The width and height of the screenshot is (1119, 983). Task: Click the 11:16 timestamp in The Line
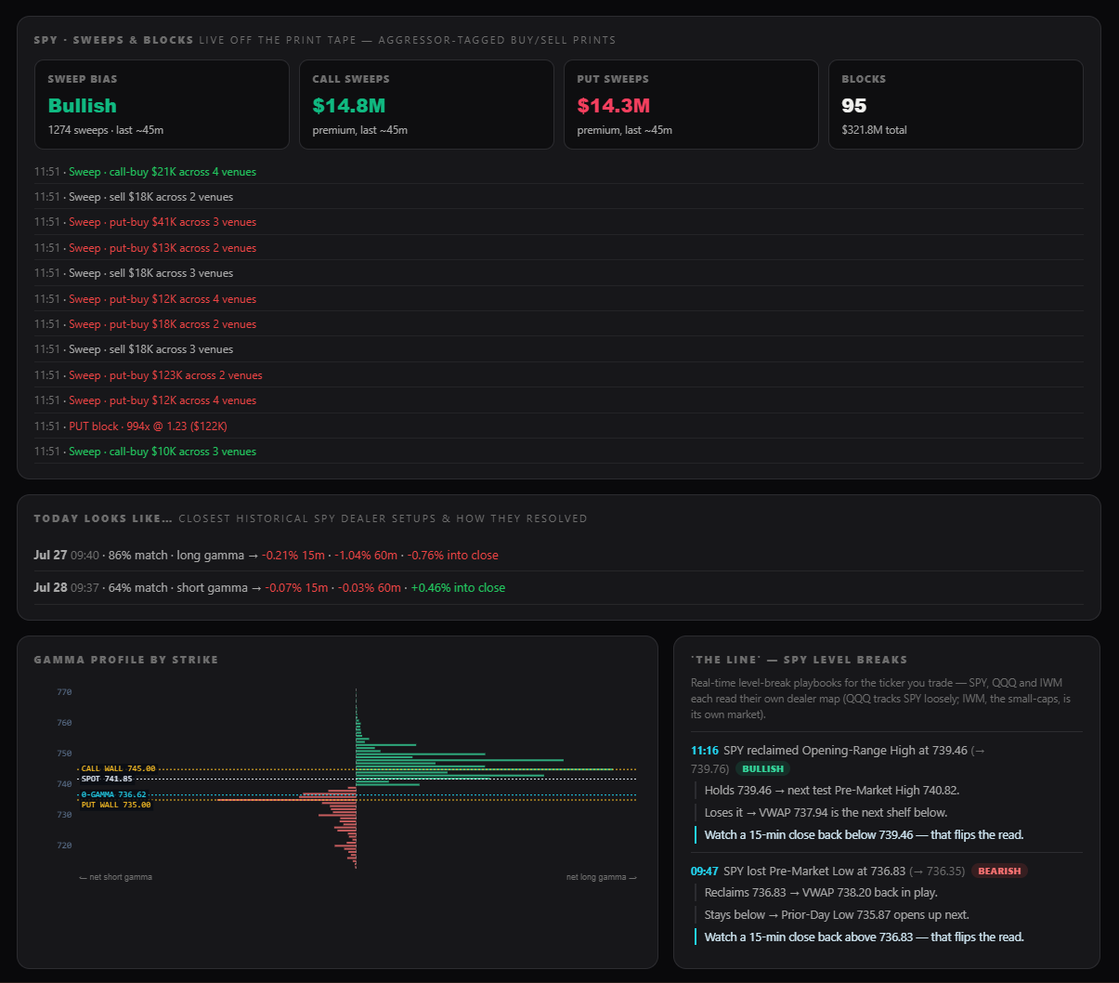coord(705,751)
